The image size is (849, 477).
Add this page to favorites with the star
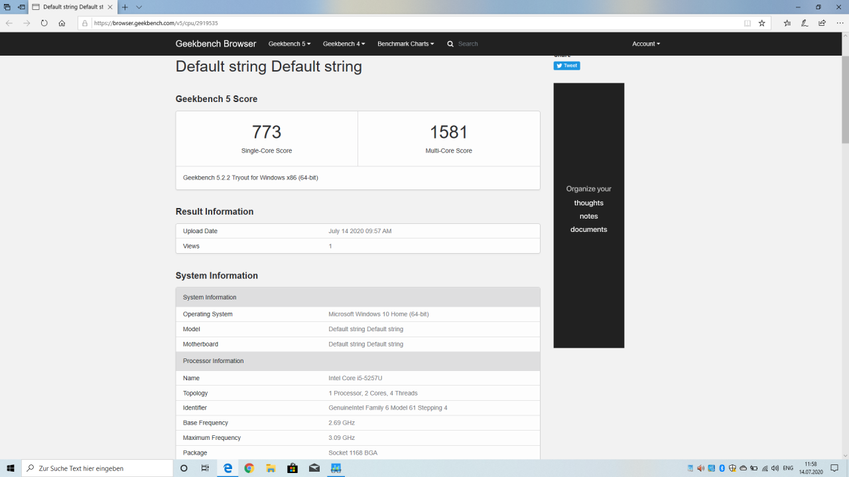coord(762,23)
